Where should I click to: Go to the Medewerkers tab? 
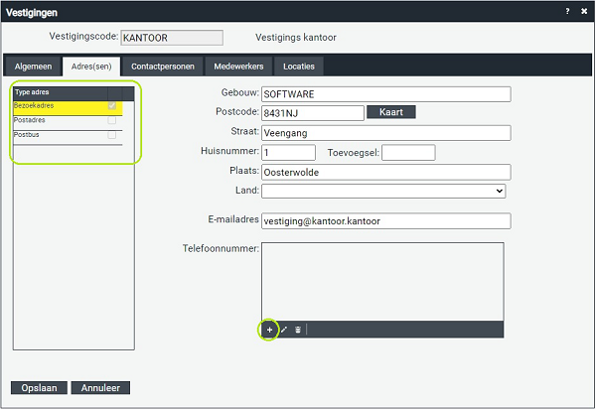238,67
